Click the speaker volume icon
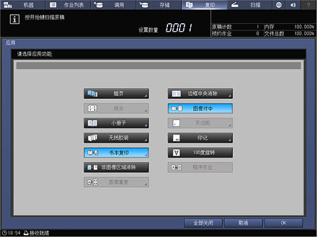The width and height of the screenshot is (317, 237). [293, 5]
